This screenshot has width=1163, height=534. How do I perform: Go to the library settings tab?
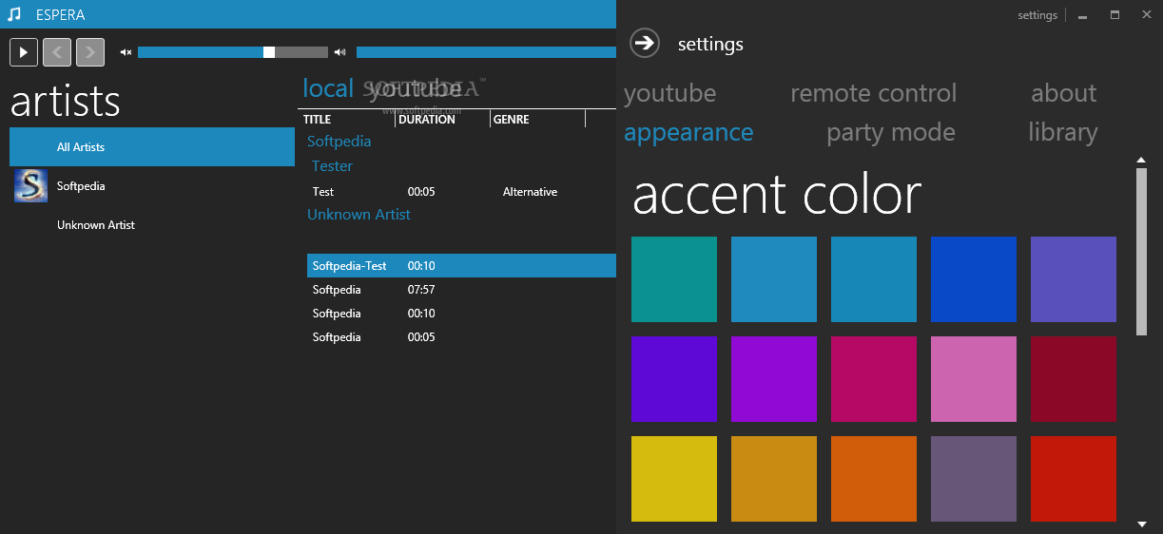1062,132
